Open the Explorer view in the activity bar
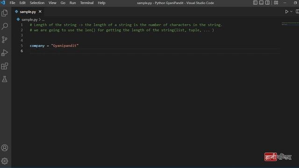299x168 pixels. [5, 13]
